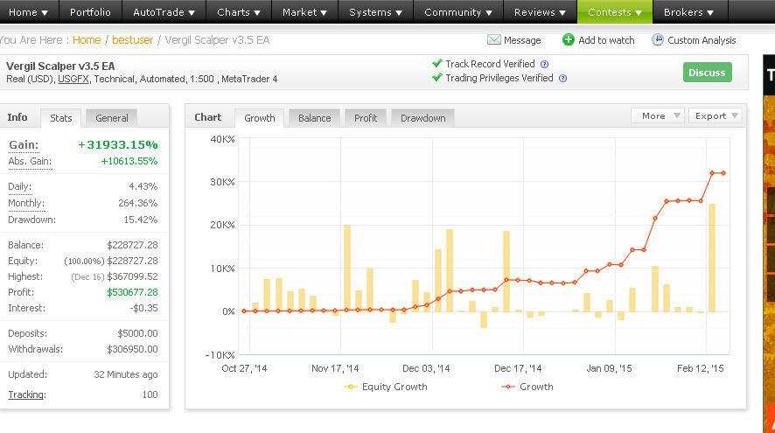Click the $306950.00 Withdrawals value
The image size is (775, 433).
click(x=132, y=349)
